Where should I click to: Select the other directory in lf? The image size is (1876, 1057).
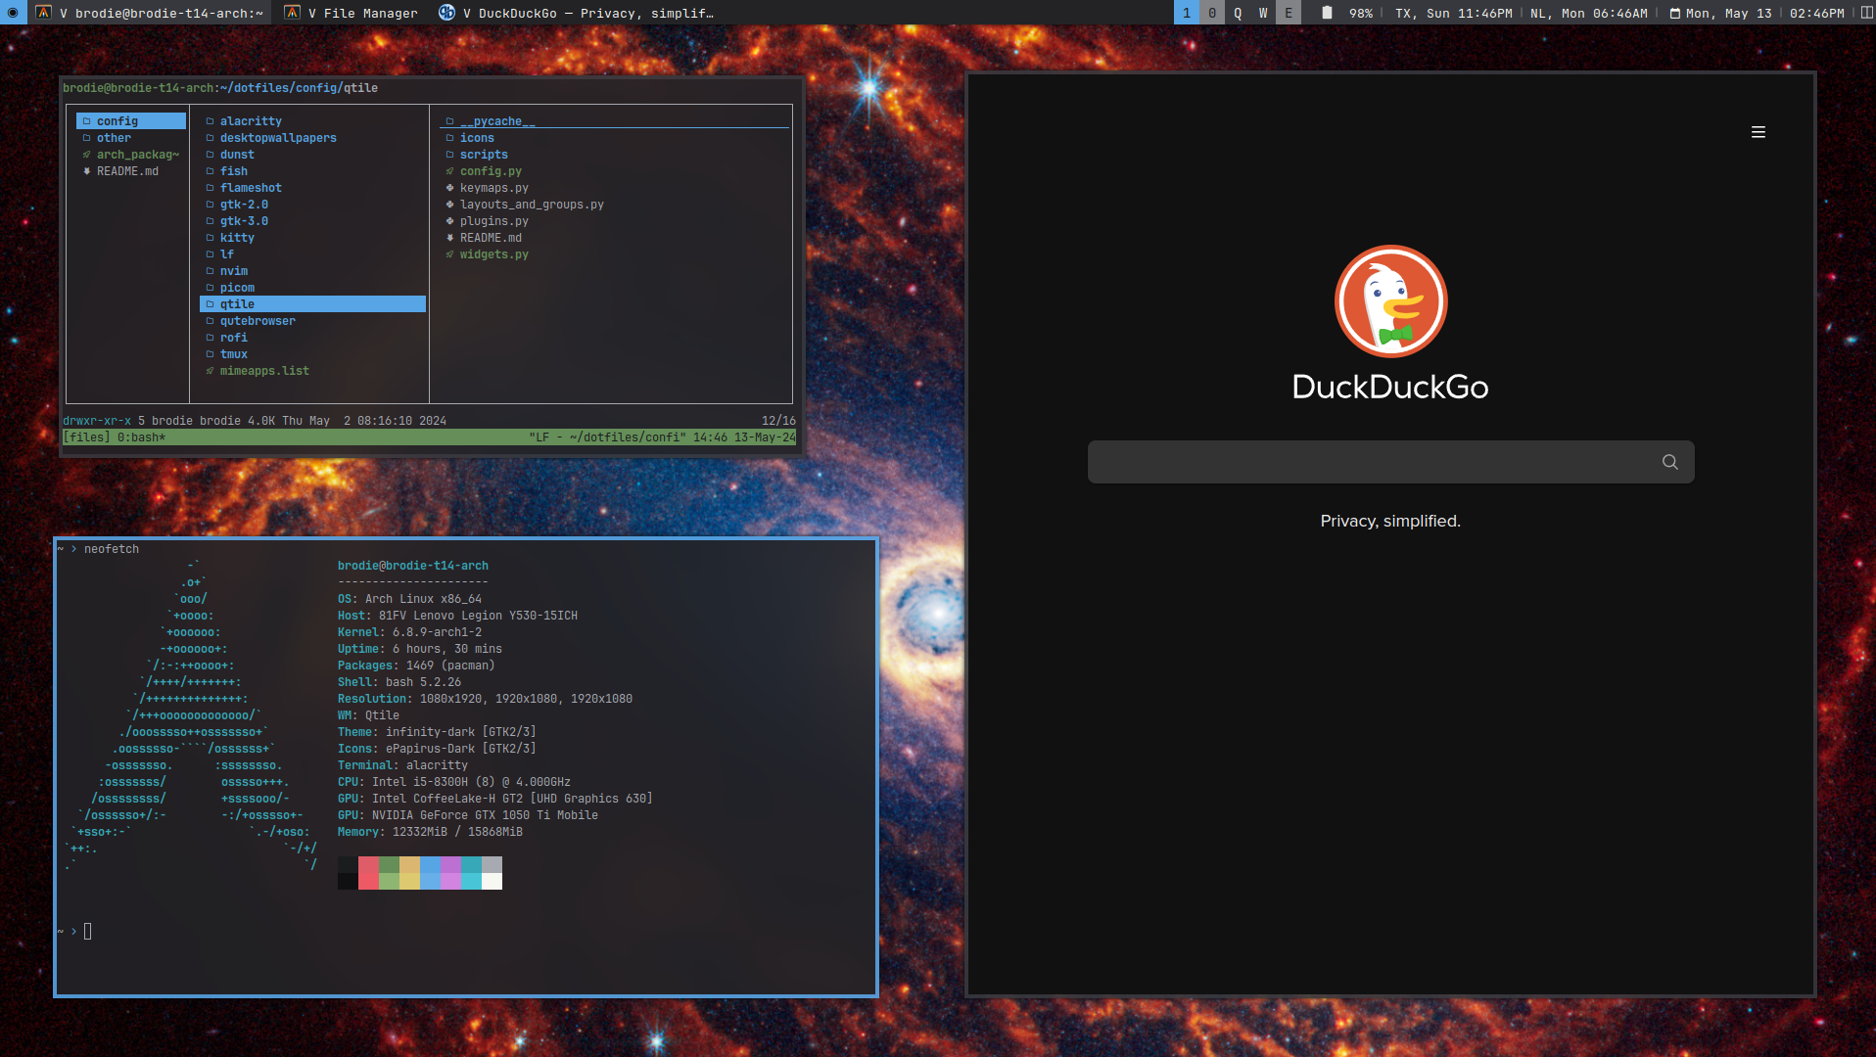[114, 138]
